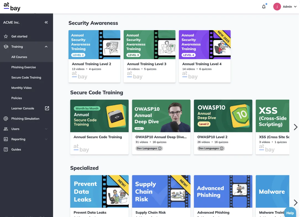Click the At-Bay logo
Viewport: 300px width, 217px height.
click(x=12, y=7)
